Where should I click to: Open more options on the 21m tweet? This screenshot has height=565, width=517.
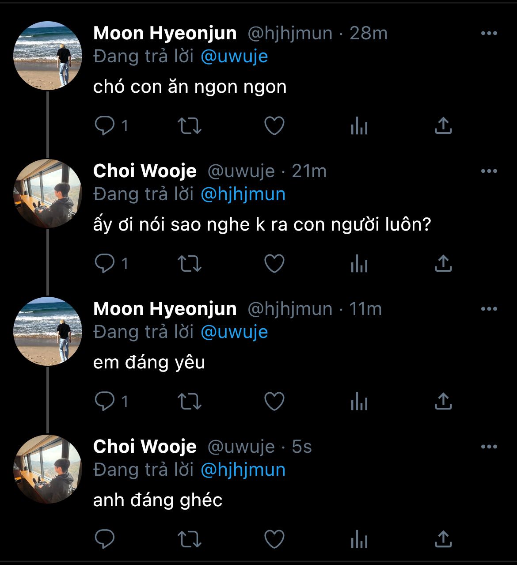coord(489,171)
